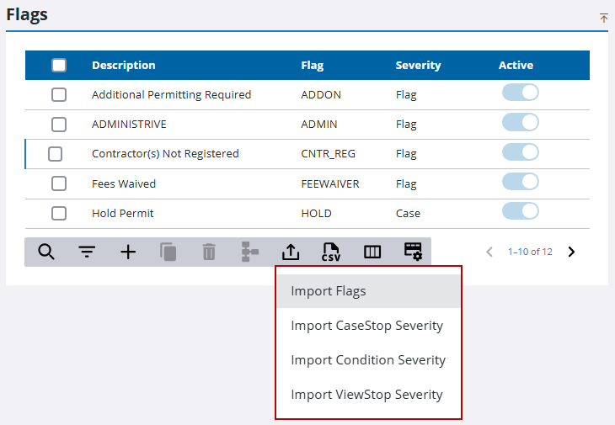Select Import Condition Severity option
This screenshot has height=425, width=615.
click(368, 360)
